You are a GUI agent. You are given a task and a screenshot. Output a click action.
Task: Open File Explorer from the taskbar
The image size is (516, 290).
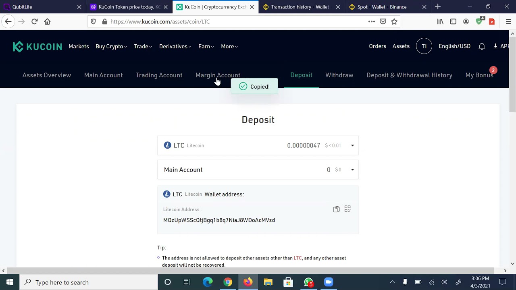point(268,282)
